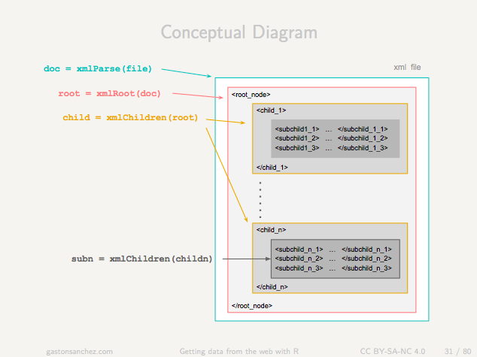The height and width of the screenshot is (357, 477).
Task: Select the closing </child_1> tag
Action: pyautogui.click(x=272, y=168)
